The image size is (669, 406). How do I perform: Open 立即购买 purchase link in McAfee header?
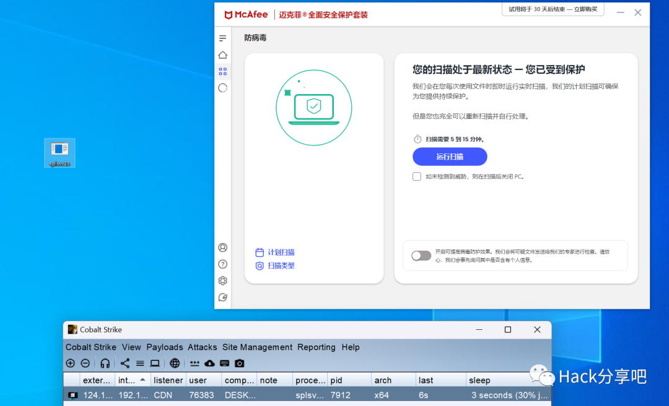point(584,9)
